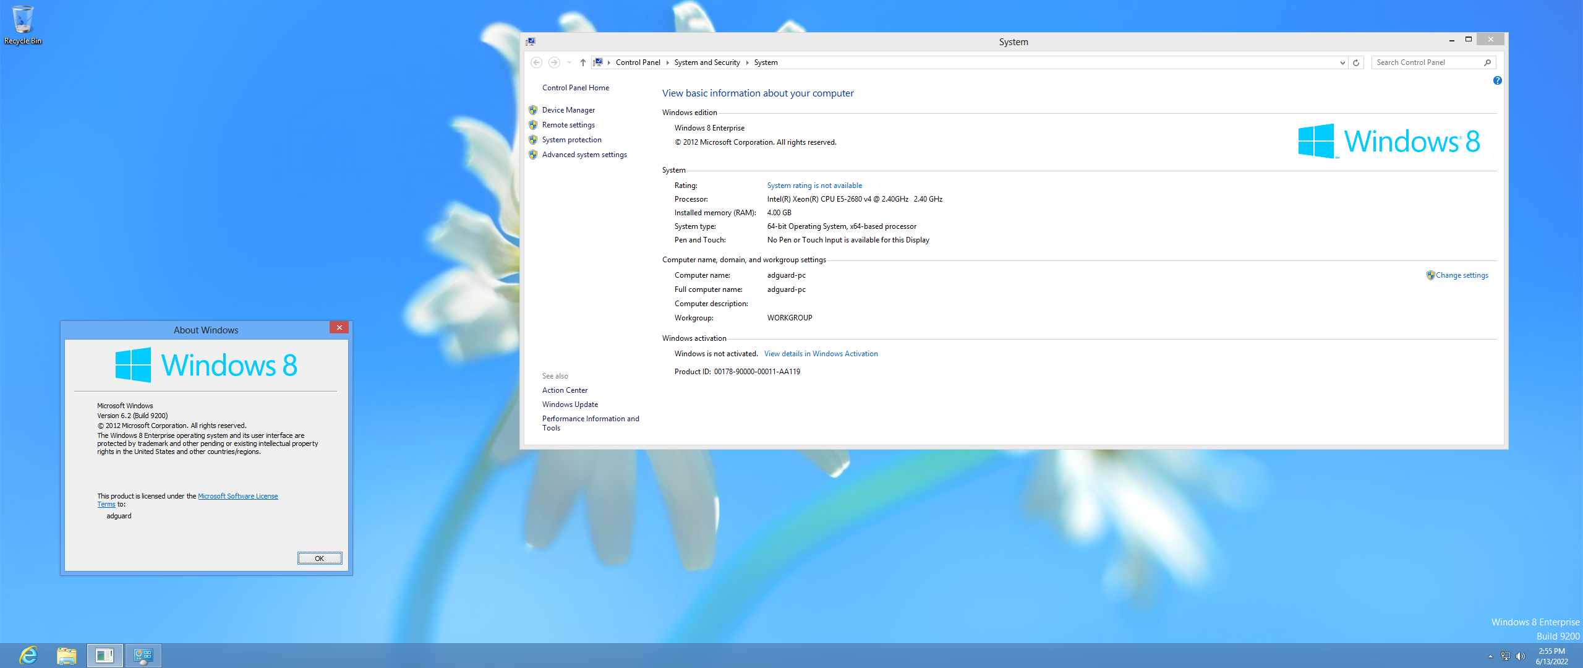This screenshot has width=1583, height=668.
Task: Click the WORKGROUP value
Action: [x=790, y=318]
